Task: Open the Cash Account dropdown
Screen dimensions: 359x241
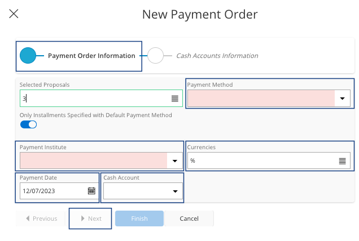Action: [x=174, y=191]
